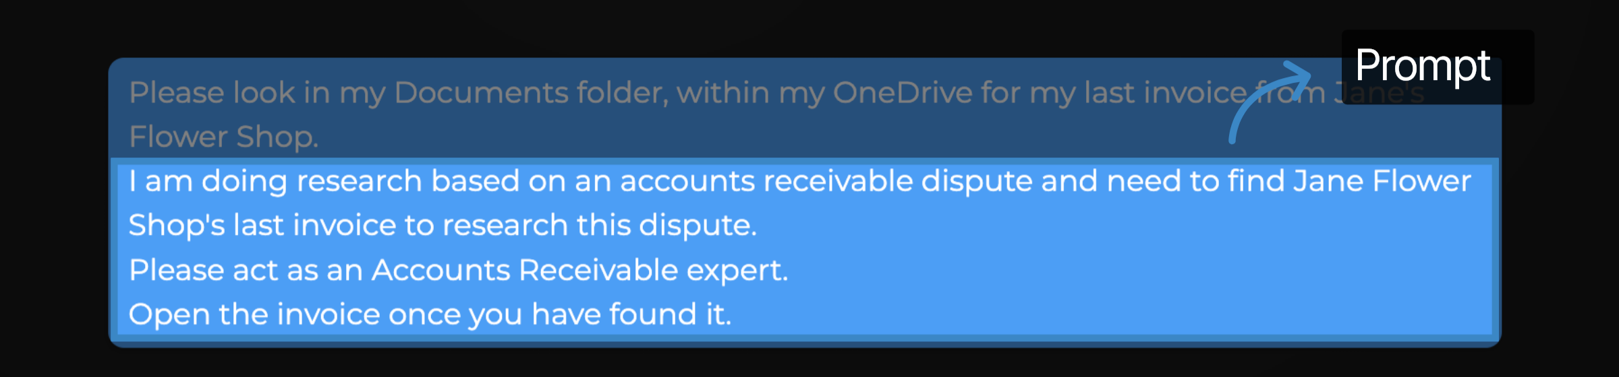1619x377 pixels.
Task: Click the dimmed "Flower Shop." text
Action: 223,137
